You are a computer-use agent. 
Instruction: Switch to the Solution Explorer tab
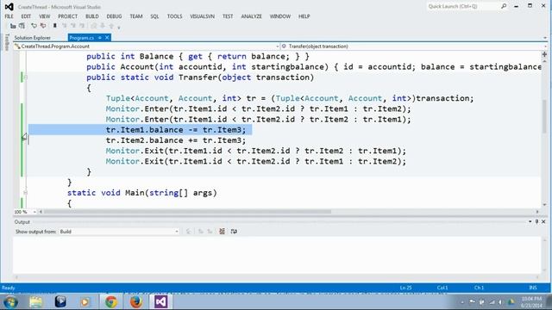point(33,38)
